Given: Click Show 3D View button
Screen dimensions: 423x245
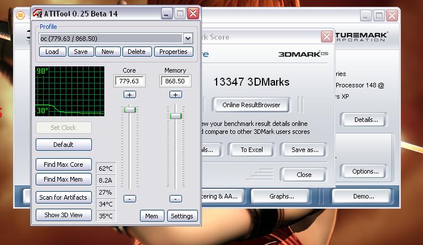Looking at the screenshot, I should 64,215.
